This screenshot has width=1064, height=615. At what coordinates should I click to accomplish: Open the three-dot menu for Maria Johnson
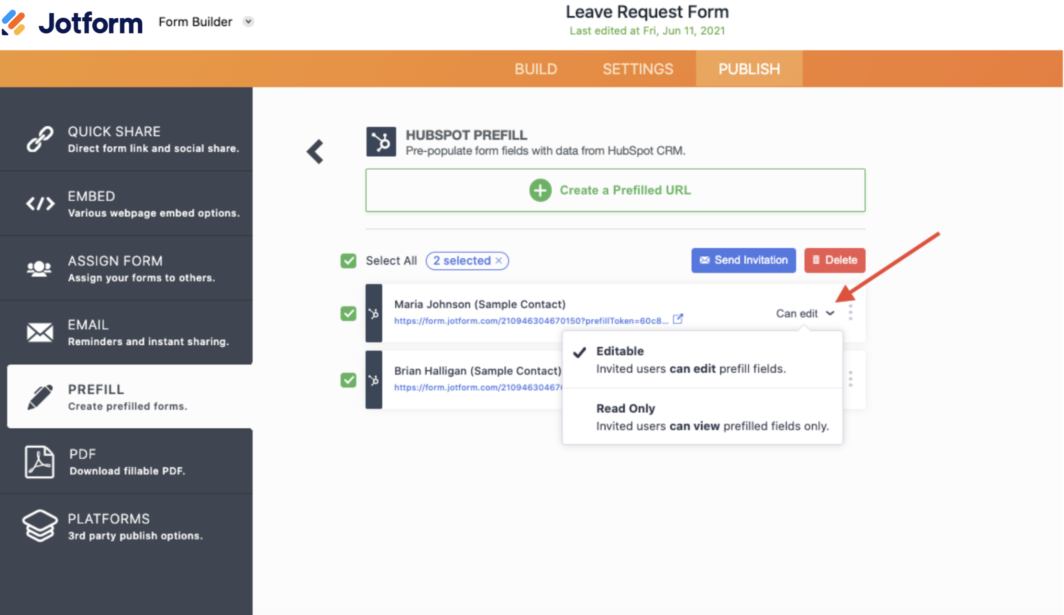(850, 313)
